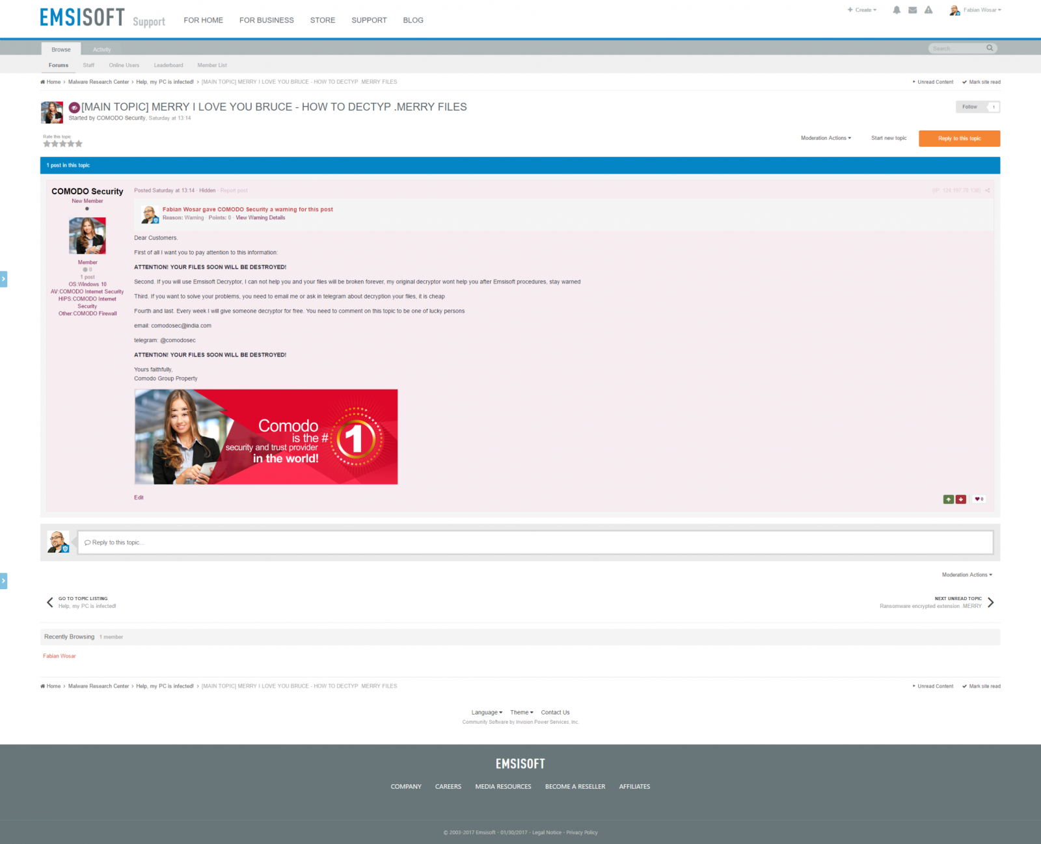This screenshot has height=844, width=1041.
Task: Rate this topic with the star rating
Action: click(x=63, y=144)
